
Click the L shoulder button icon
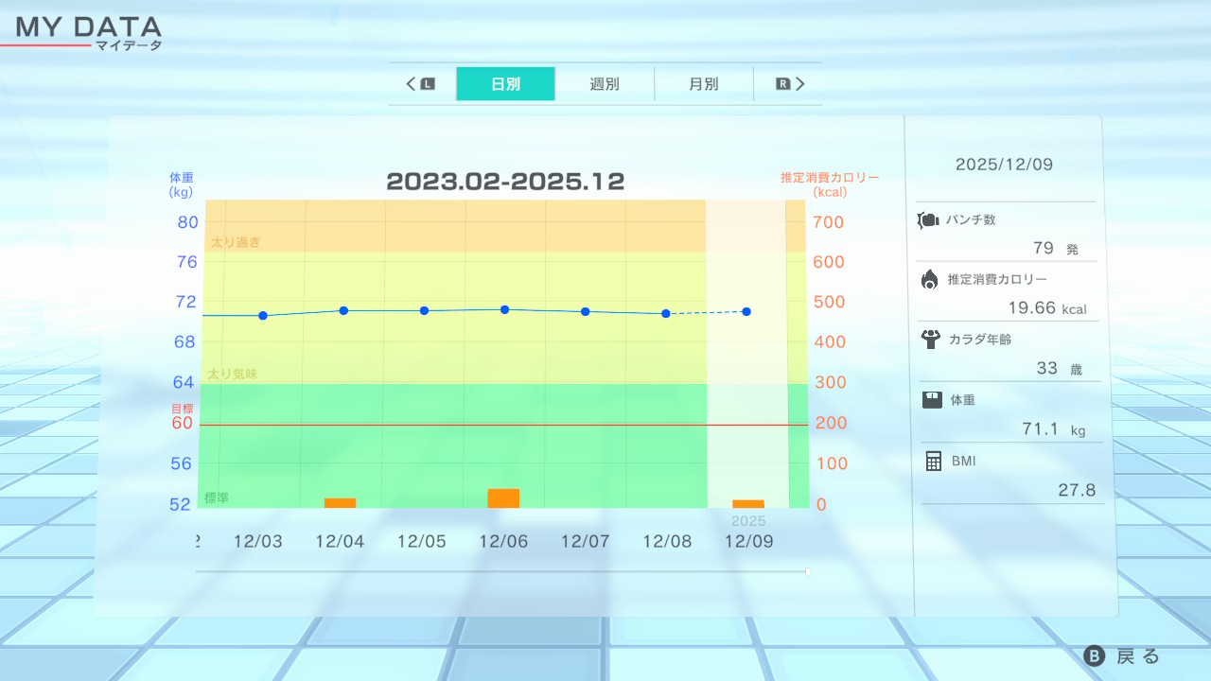point(428,84)
